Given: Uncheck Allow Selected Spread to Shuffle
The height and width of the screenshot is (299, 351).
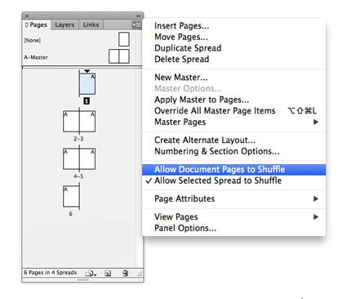Looking at the screenshot, I should 233,181.
